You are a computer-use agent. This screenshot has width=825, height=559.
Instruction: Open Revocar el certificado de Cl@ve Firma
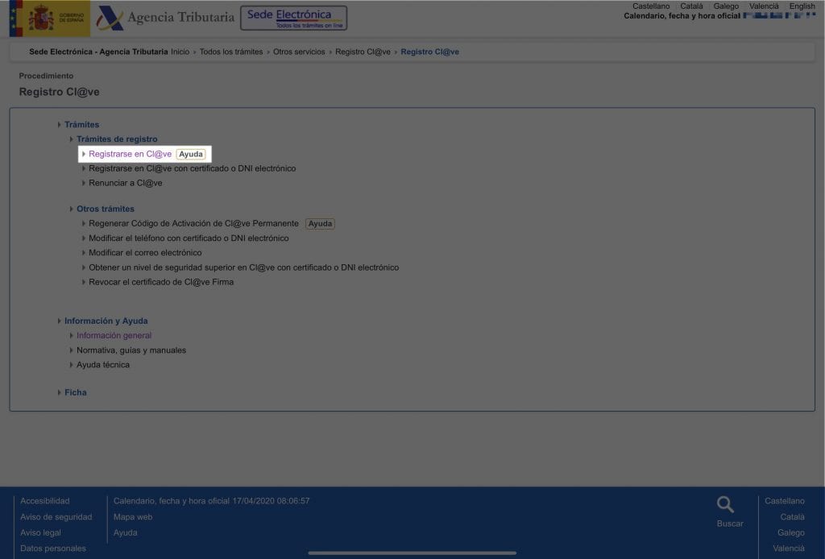tap(161, 282)
